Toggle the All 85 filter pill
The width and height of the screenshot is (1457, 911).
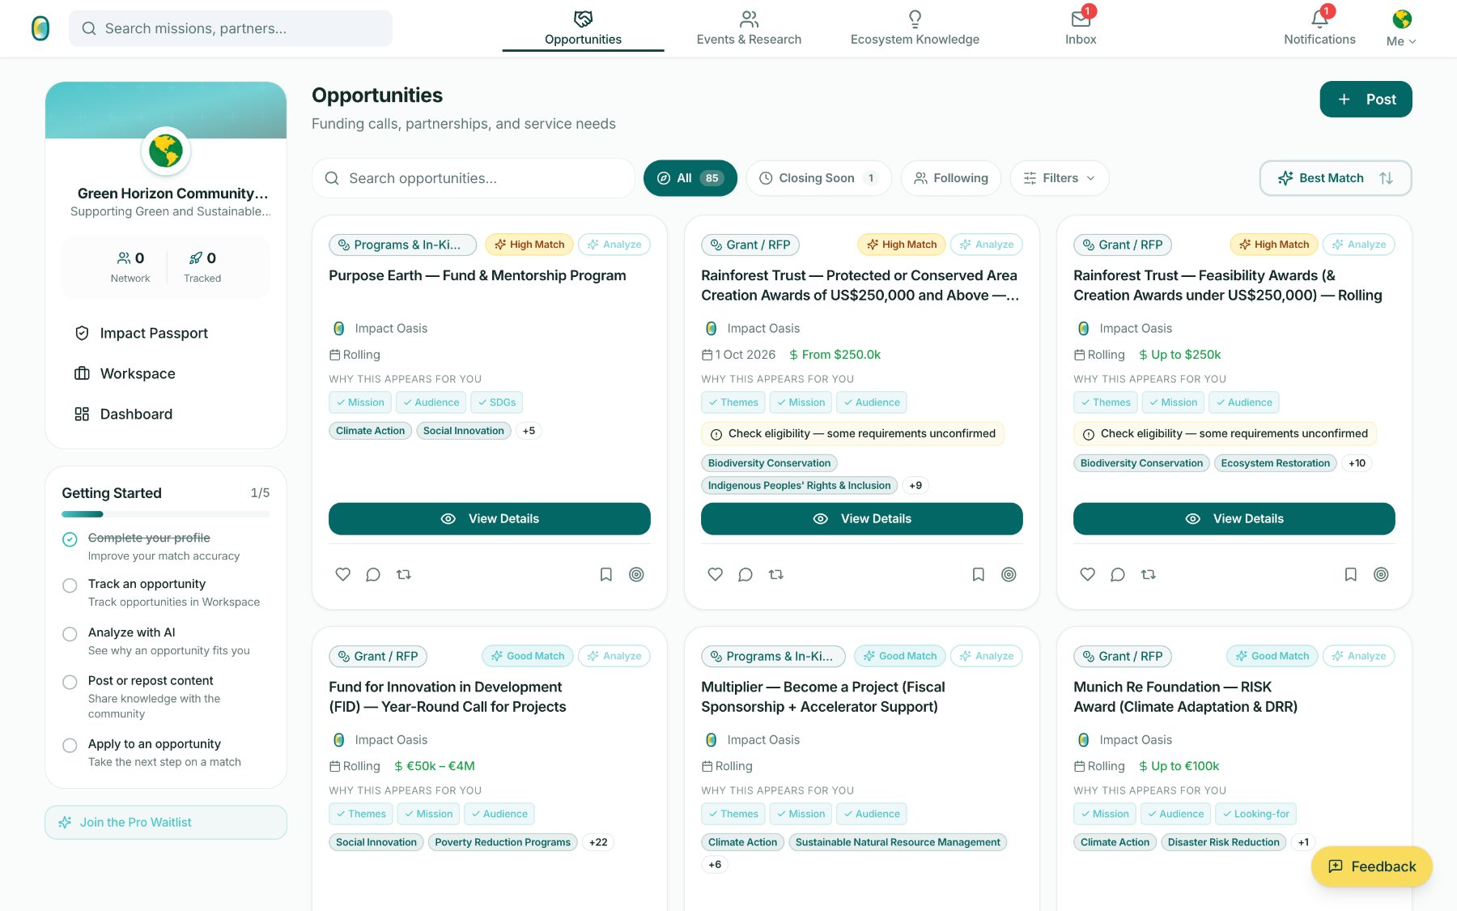point(690,178)
